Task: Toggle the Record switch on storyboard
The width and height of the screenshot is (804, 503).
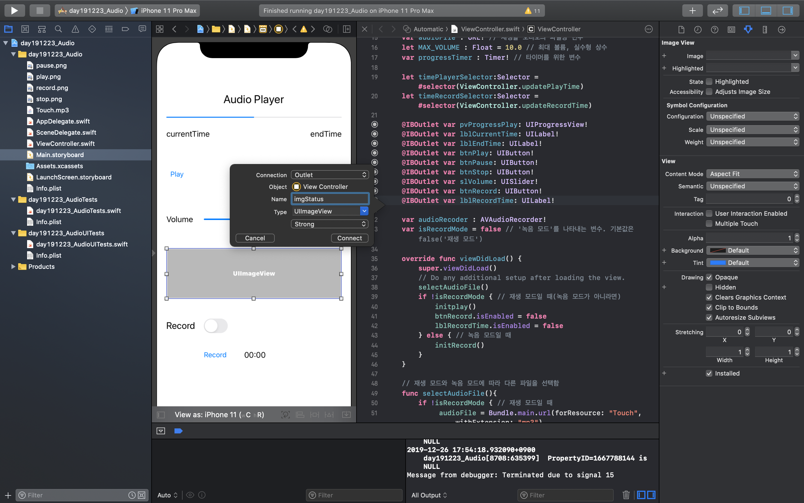Action: 216,326
